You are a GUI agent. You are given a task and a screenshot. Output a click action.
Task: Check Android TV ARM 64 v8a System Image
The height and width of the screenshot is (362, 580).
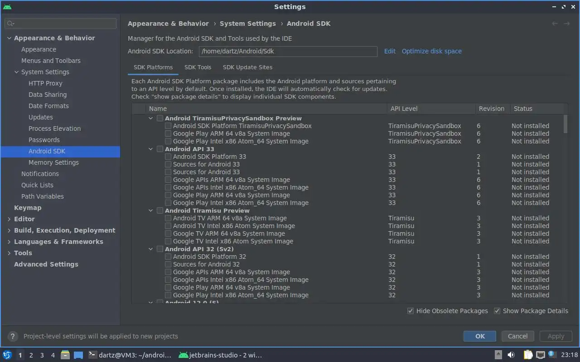168,218
